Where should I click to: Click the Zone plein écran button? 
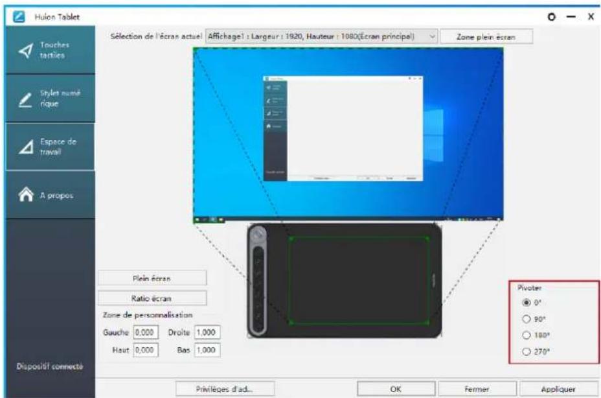486,37
